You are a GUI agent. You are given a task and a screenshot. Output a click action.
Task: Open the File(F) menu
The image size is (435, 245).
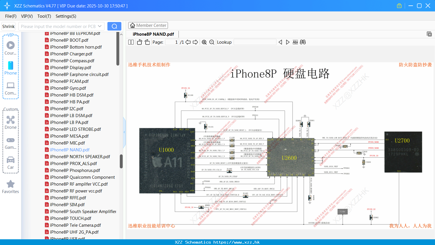pos(11,16)
